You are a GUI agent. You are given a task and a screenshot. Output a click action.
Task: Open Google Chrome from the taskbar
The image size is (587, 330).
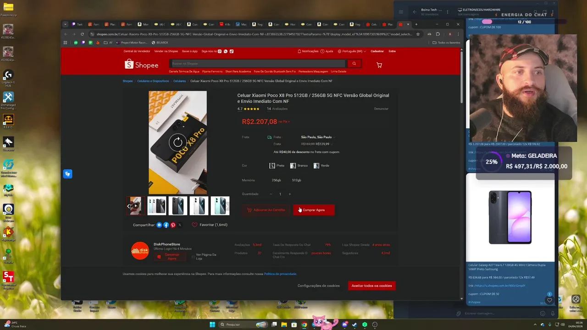[304, 324]
